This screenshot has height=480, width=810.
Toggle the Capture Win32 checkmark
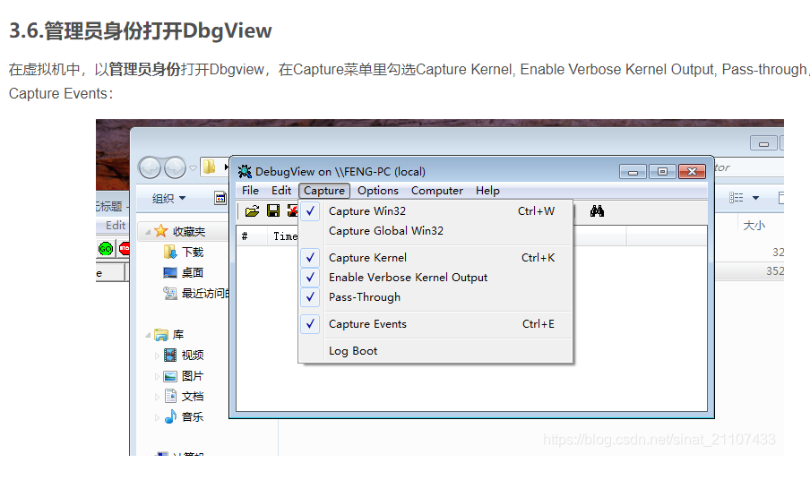[310, 211]
